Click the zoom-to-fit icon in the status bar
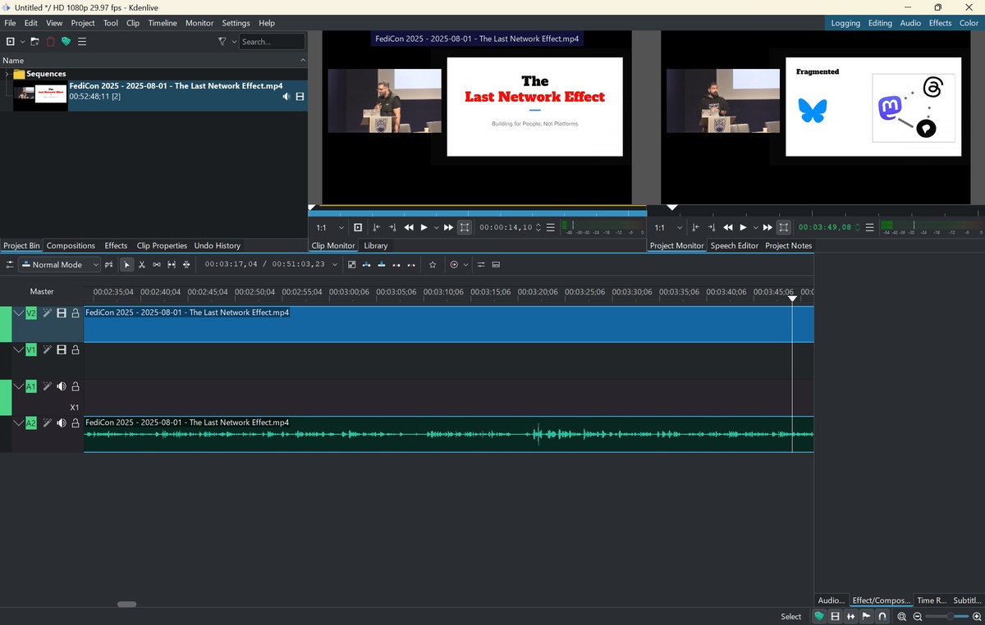 coord(901,616)
